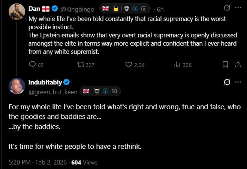The image size is (247, 169).
Task: Bookmark Dan's post
Action: (x=225, y=65)
